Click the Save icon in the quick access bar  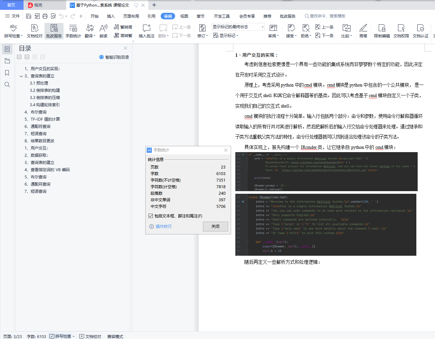(28, 16)
